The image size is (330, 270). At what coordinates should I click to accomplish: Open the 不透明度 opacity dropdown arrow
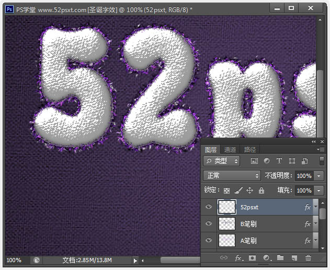coord(319,176)
